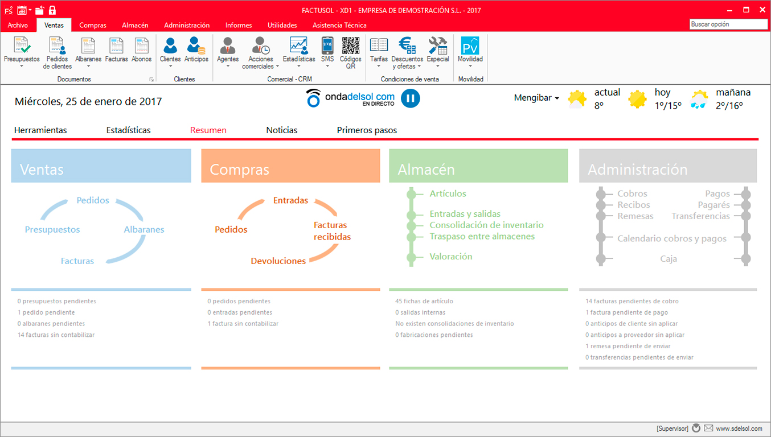Open Devoluciones in Compras diagram

click(x=278, y=261)
